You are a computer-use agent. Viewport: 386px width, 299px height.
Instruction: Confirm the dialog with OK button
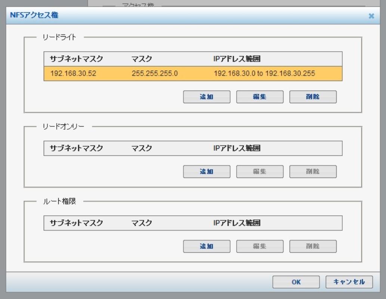pos(296,282)
